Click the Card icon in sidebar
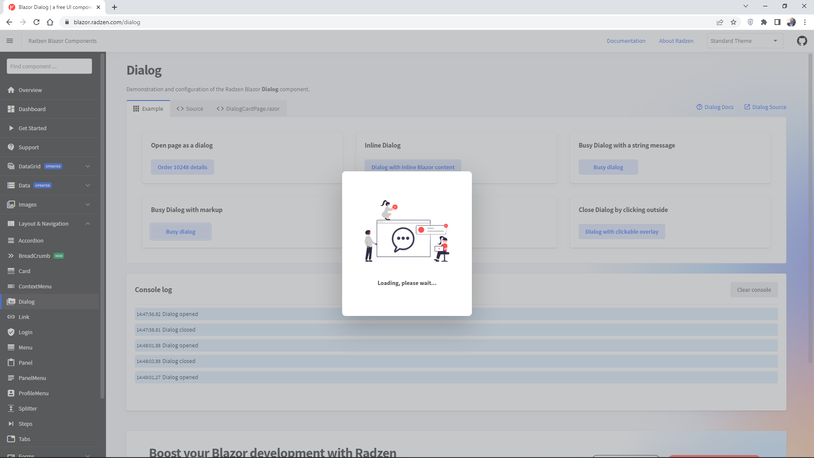The width and height of the screenshot is (814, 458). tap(11, 271)
